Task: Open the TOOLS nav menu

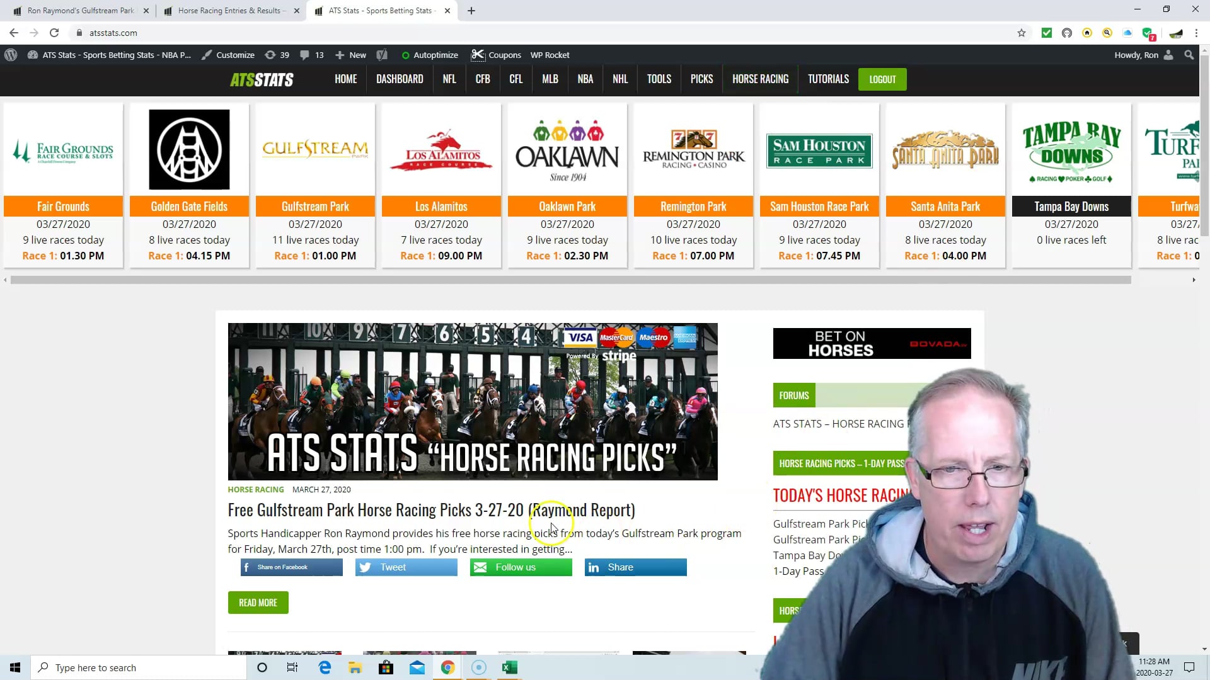Action: coord(659,79)
